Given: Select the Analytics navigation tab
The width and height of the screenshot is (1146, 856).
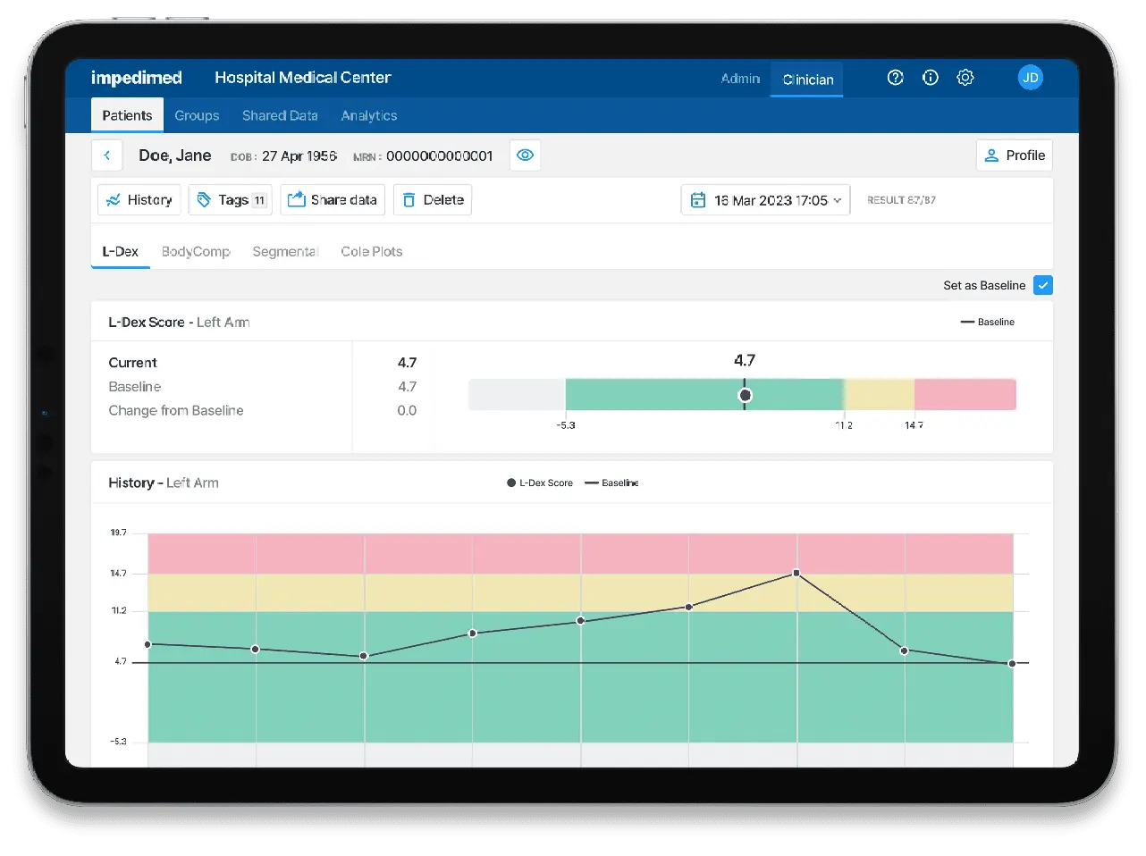Looking at the screenshot, I should (368, 115).
